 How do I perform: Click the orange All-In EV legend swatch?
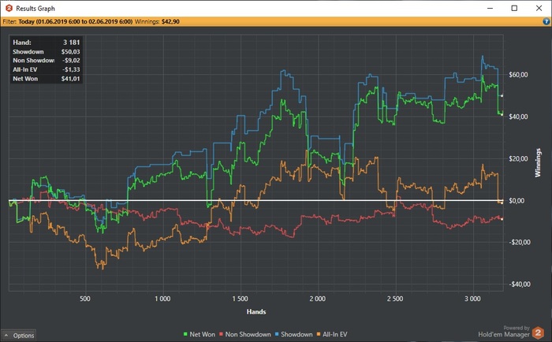click(319, 334)
